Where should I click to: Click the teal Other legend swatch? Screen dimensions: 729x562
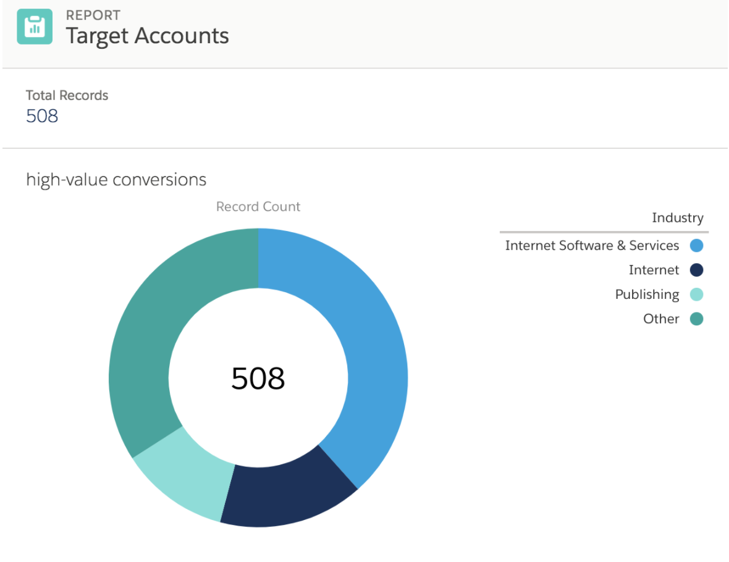(696, 319)
